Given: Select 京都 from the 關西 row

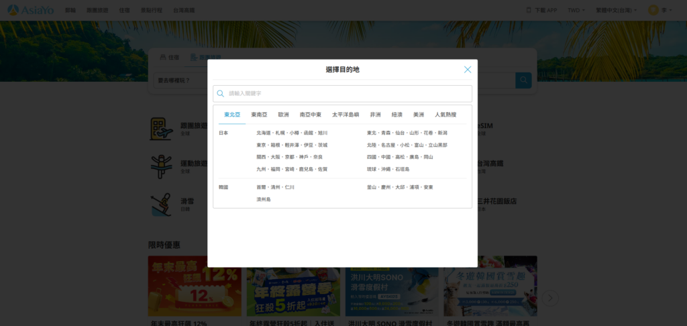Looking at the screenshot, I should tap(290, 157).
